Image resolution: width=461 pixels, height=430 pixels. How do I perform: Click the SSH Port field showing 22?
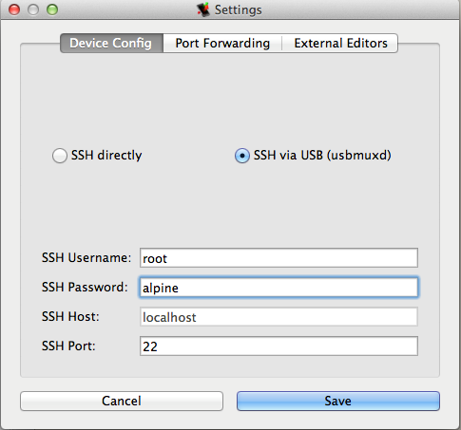tap(279, 346)
